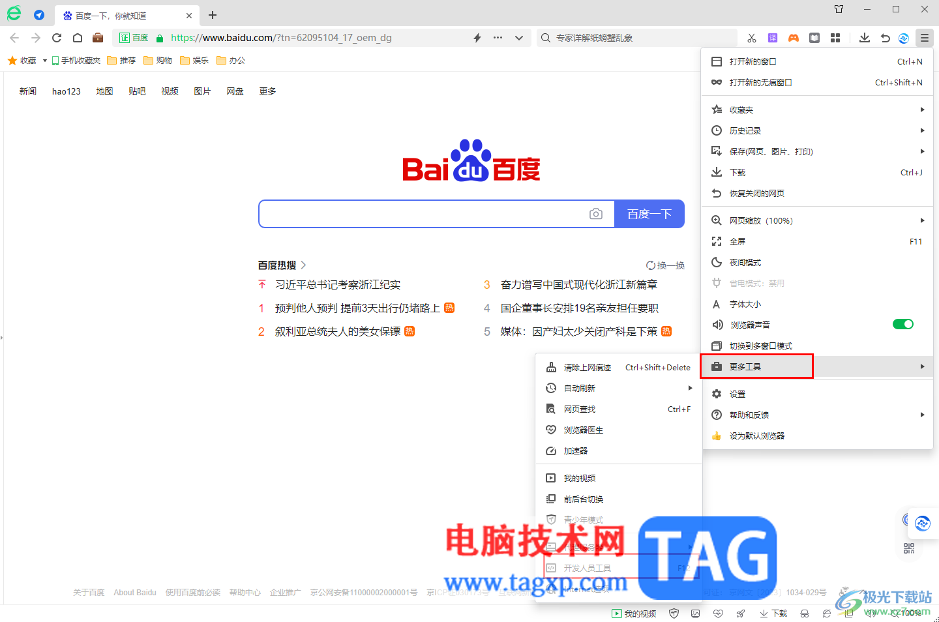
Task: Expand the 收藏夹 submenu
Action: (x=817, y=110)
